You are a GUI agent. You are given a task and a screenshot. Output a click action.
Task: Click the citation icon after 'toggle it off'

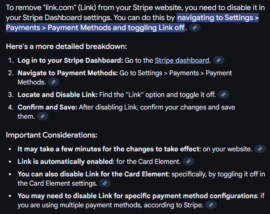point(224,94)
